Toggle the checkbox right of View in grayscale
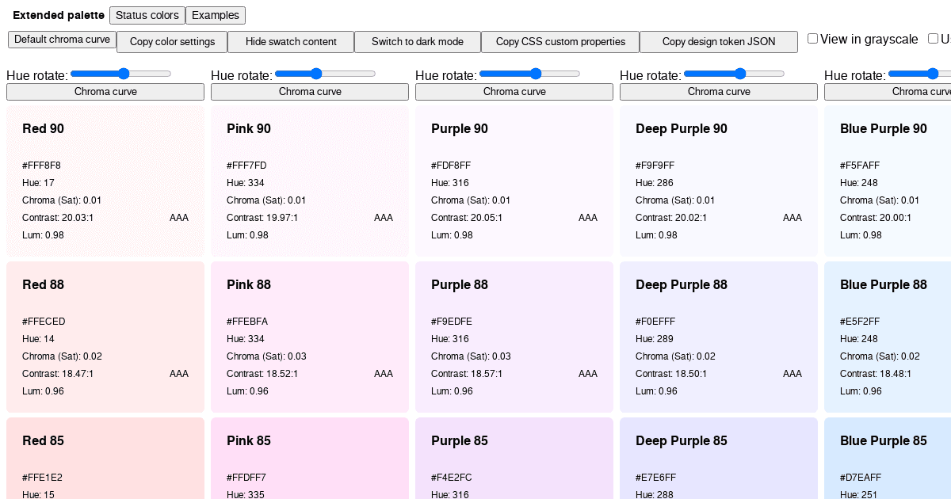 pos(934,37)
